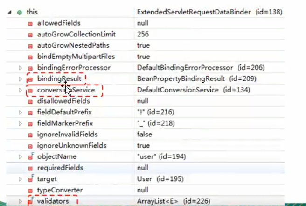Screen dimensions: 306x206
Task: Collapse the 'this' variable node
Action: [9, 13]
